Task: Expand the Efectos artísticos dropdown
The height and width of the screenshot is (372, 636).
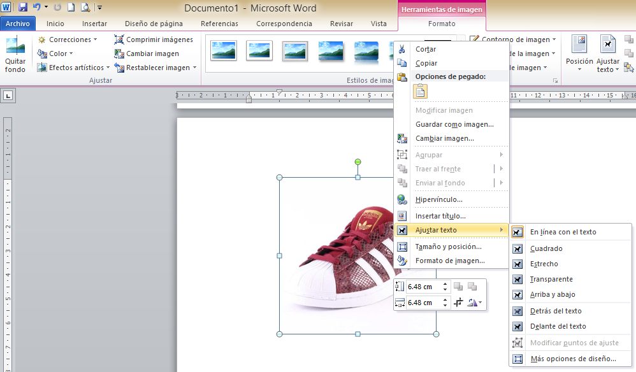Action: 75,68
